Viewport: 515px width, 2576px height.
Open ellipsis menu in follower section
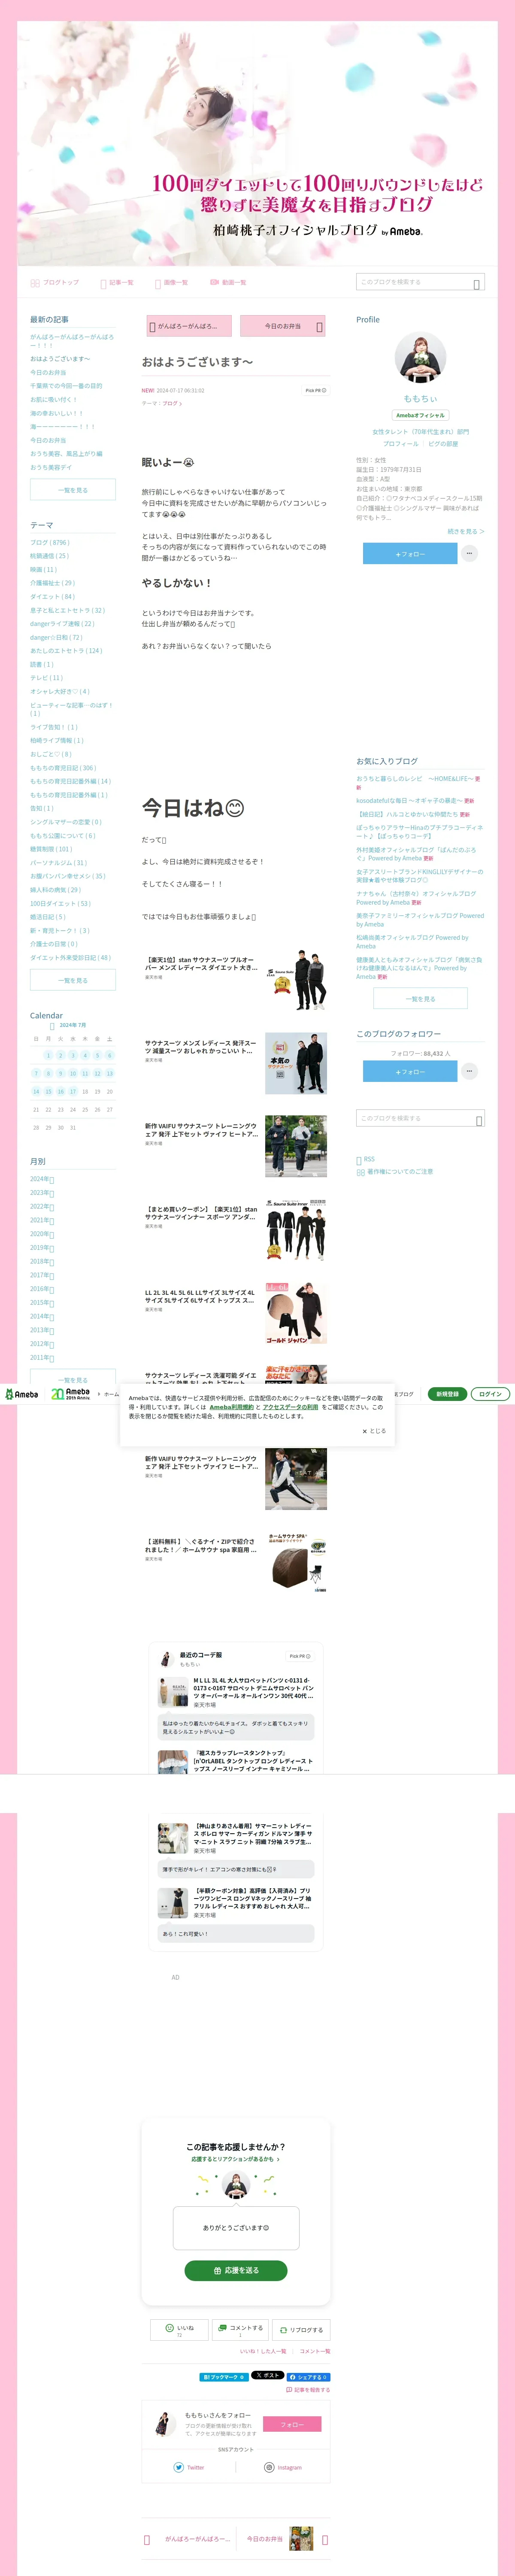(469, 1071)
